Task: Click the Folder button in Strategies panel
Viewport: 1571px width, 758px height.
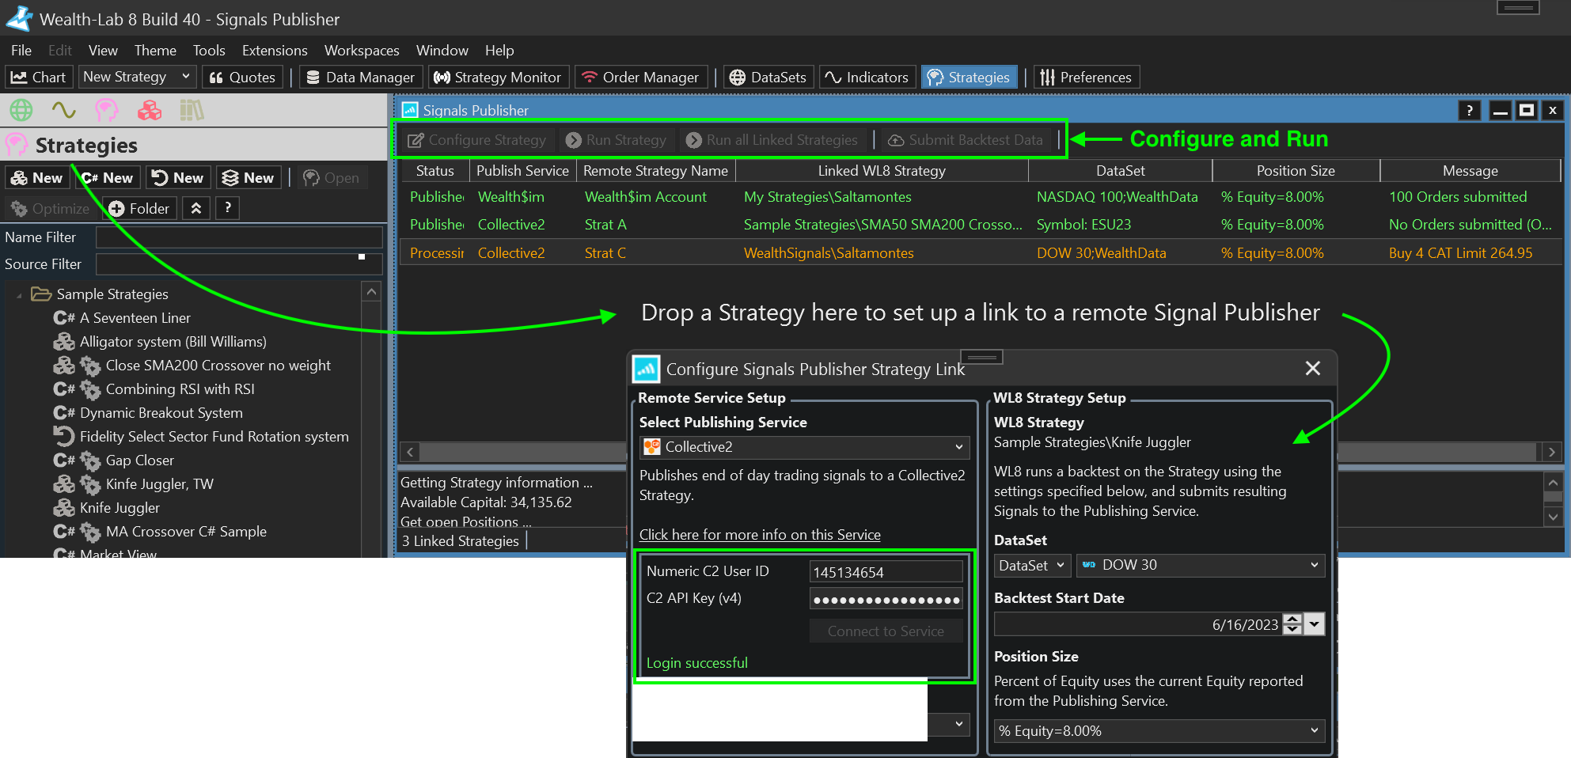Action: (x=139, y=209)
